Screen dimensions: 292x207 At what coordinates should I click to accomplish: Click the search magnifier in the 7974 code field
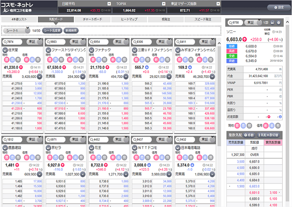tap(5, 42)
